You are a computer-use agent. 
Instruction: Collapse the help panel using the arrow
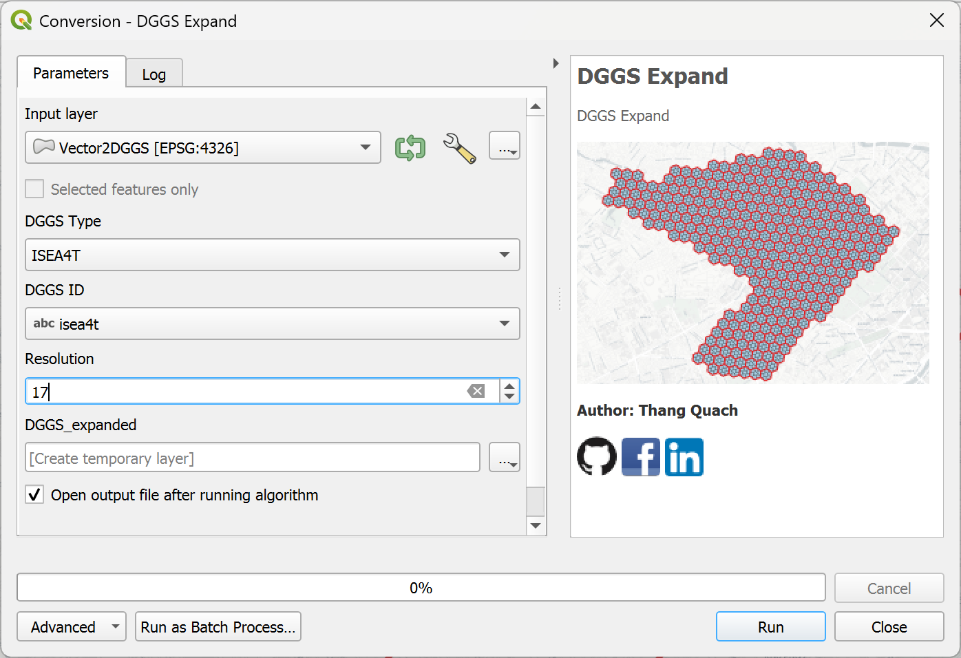[556, 63]
